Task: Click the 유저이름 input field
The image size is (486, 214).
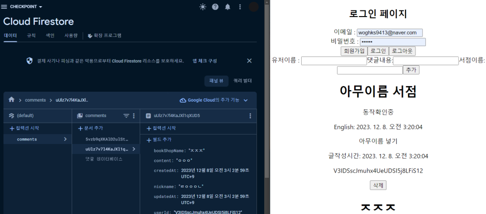Action: (334, 61)
